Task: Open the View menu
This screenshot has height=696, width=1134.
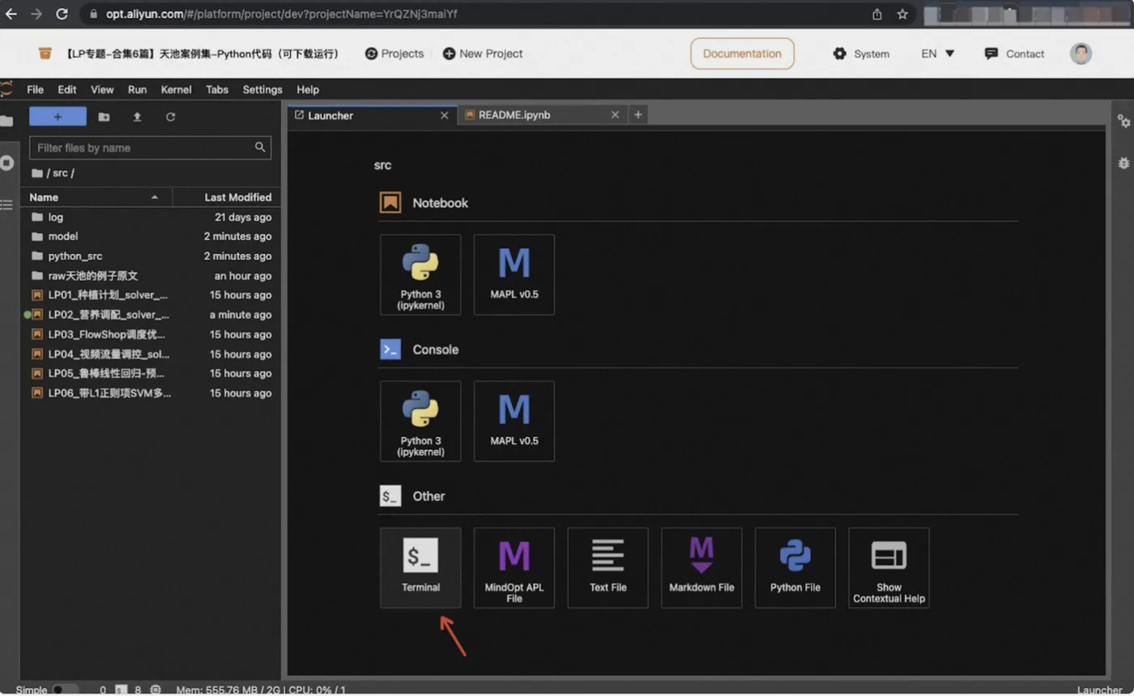Action: coord(102,90)
